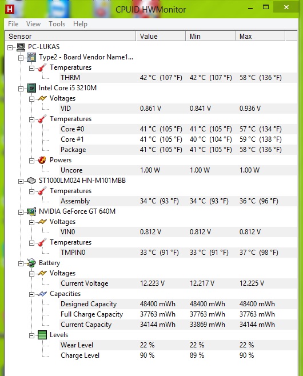The image size is (303, 376).
Task: Collapse the NVIDIA GeForce GT 640M node
Action: [21, 212]
